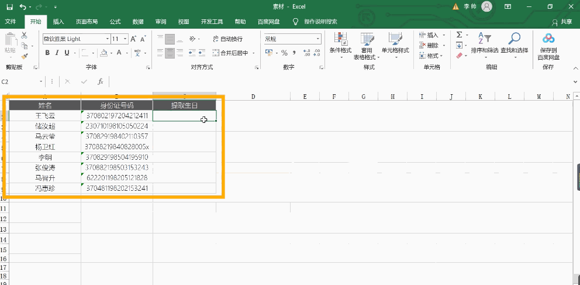The width and height of the screenshot is (580, 285).
Task: Click the comma style icon
Action: coord(295,53)
